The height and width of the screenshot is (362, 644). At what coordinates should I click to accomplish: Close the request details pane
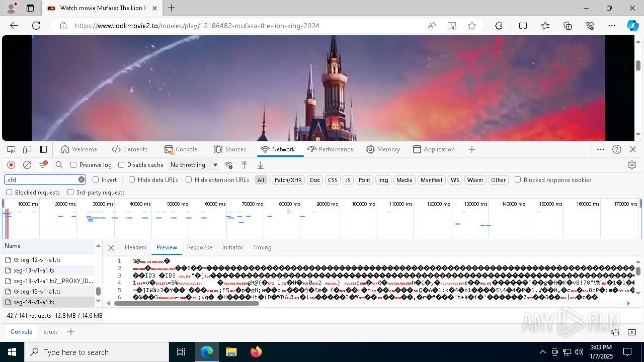coord(111,247)
